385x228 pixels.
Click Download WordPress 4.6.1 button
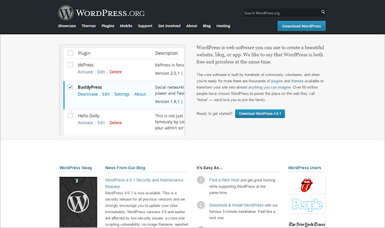(260, 114)
